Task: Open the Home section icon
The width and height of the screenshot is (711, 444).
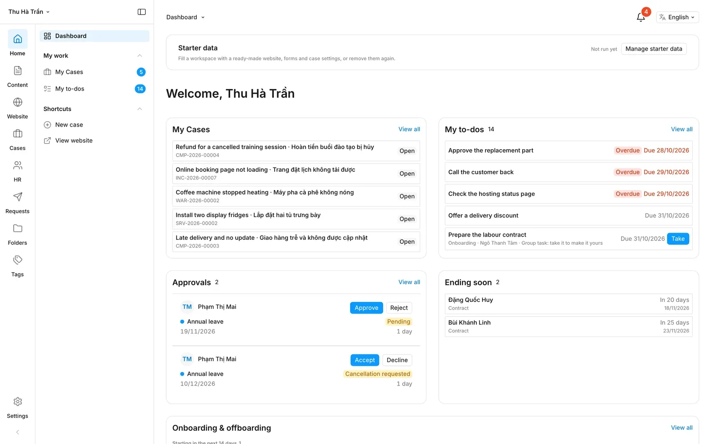Action: 17,39
